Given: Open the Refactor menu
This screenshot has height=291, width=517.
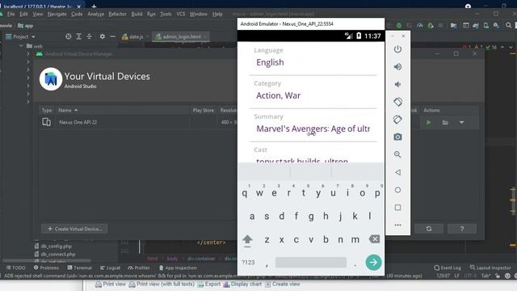Looking at the screenshot, I should coord(117,14).
